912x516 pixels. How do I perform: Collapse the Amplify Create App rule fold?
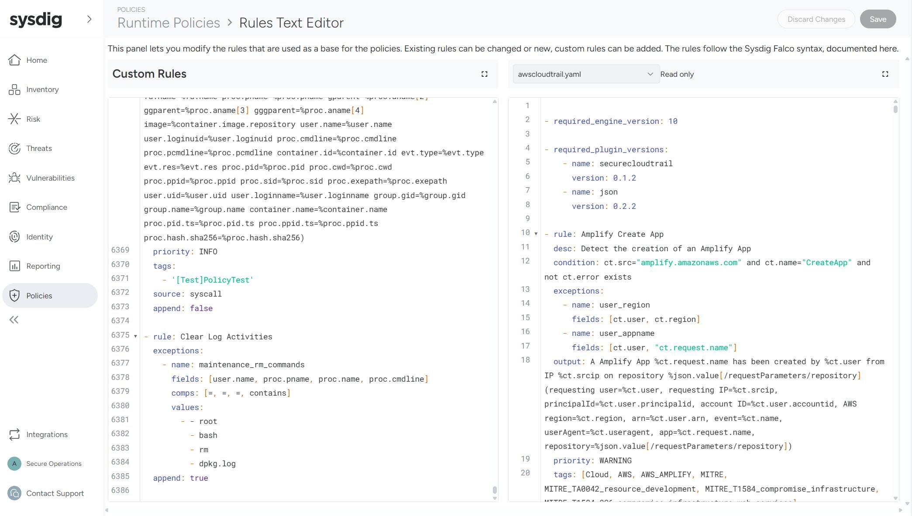[535, 233]
